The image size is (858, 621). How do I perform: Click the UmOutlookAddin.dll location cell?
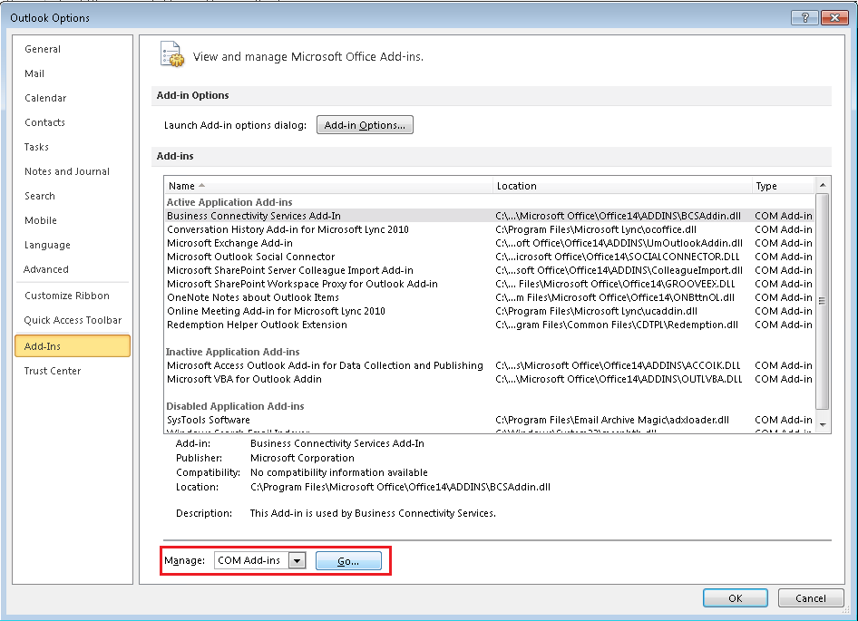click(619, 244)
